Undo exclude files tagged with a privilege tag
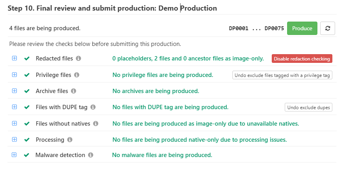The image size is (341, 170). tap(282, 75)
